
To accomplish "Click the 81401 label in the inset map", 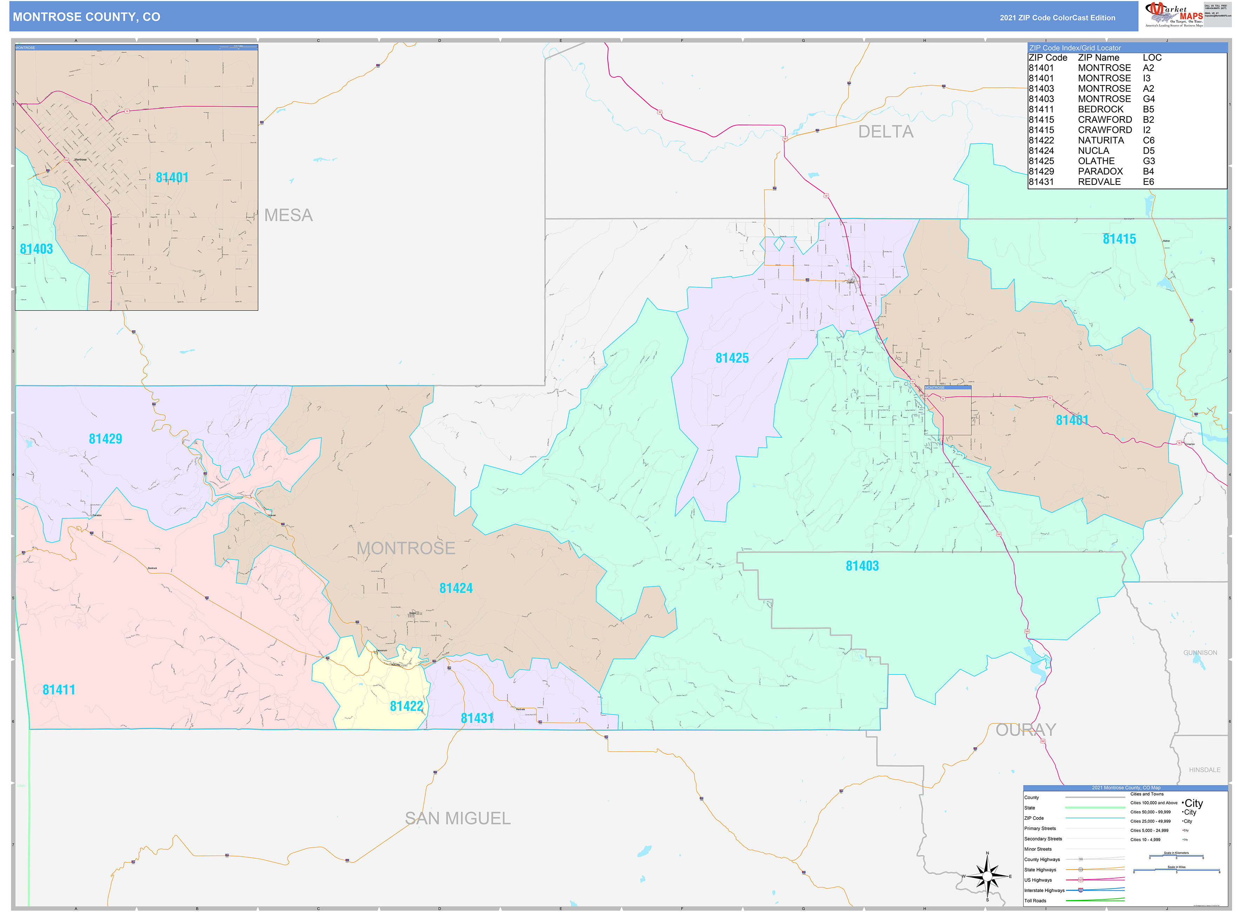I will (x=172, y=178).
